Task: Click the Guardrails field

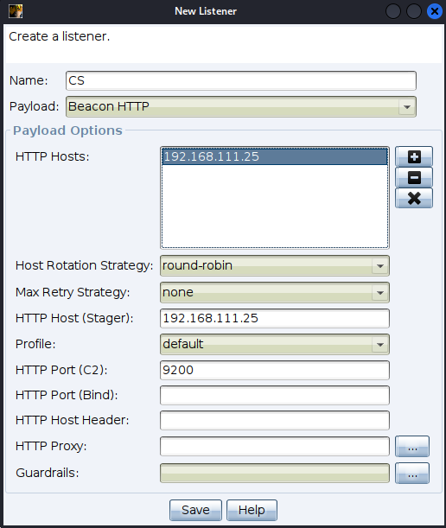Action: tap(275, 473)
